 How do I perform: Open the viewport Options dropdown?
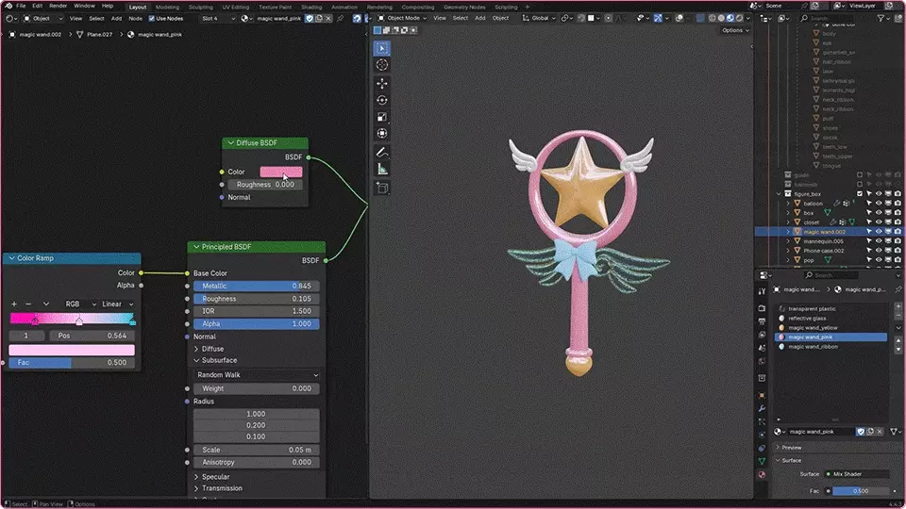735,30
